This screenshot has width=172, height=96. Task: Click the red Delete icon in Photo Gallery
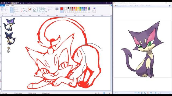148,93
